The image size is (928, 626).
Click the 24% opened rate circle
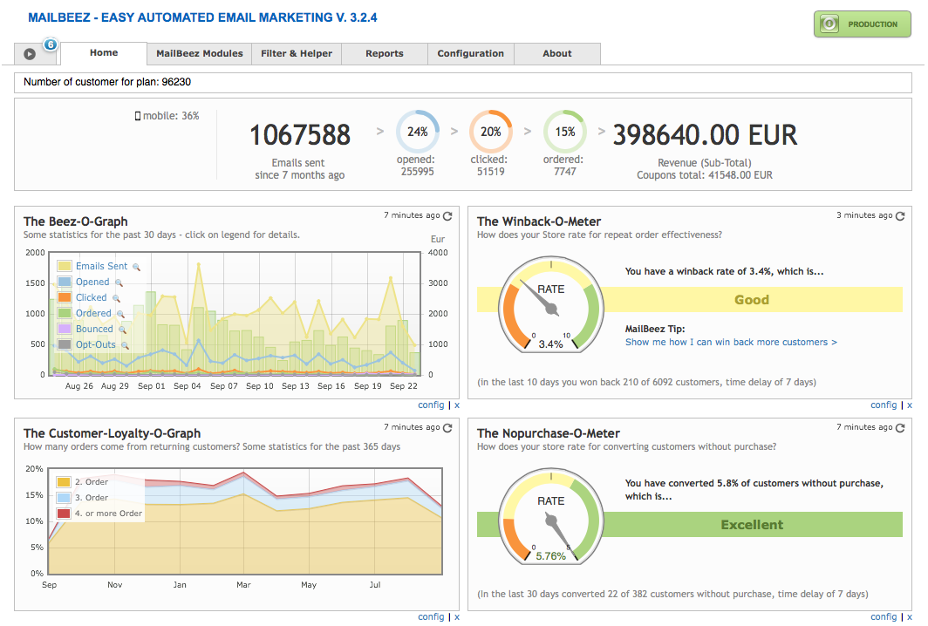click(418, 132)
